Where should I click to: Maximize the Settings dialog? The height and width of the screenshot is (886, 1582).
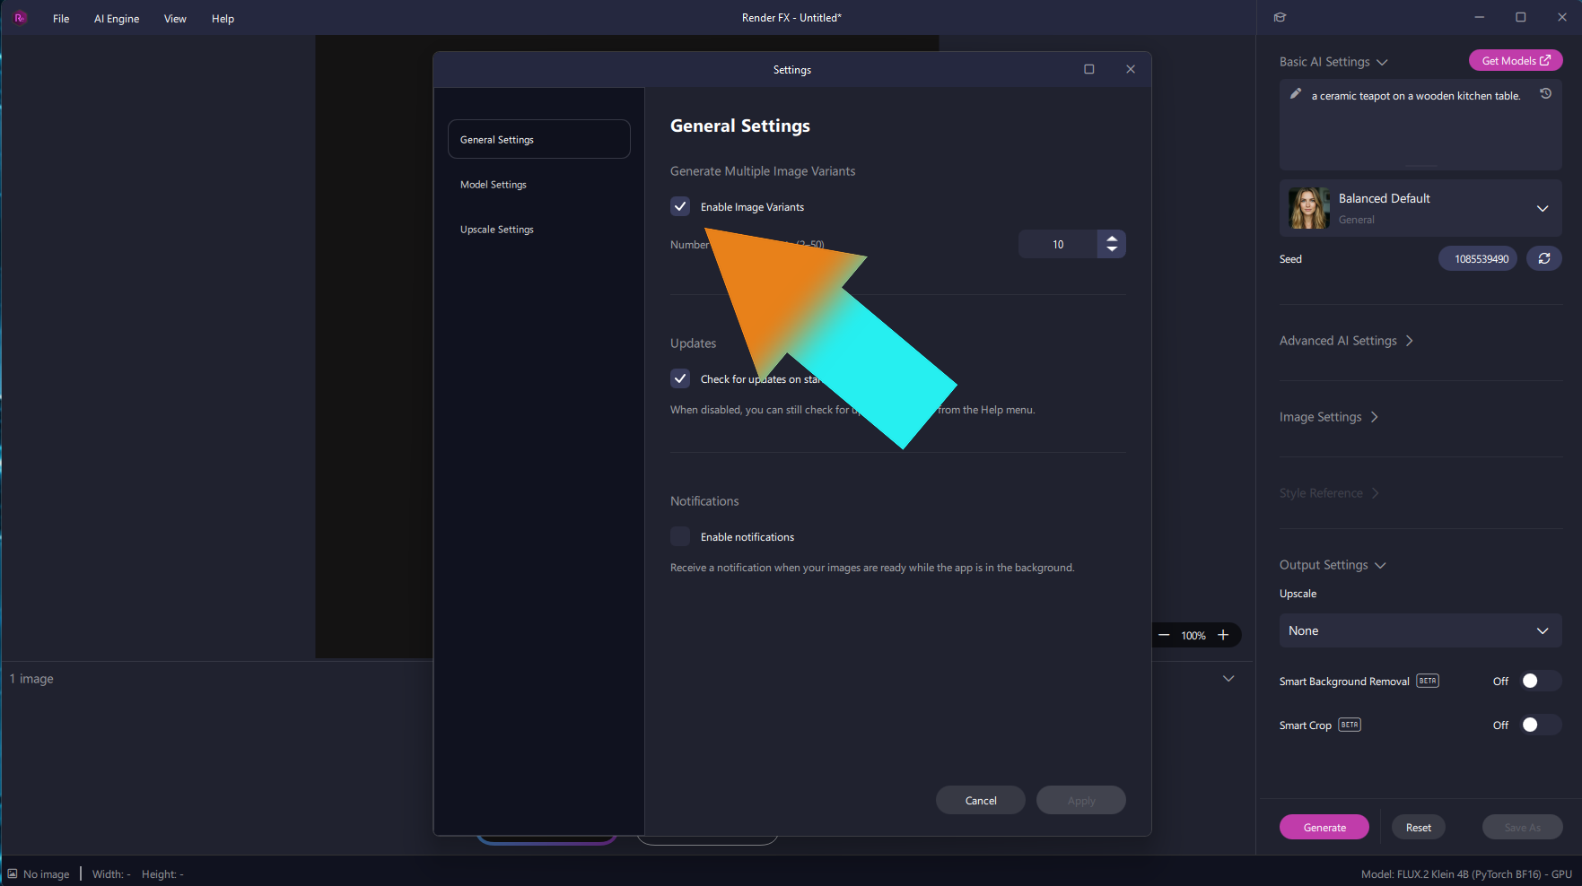coord(1089,69)
